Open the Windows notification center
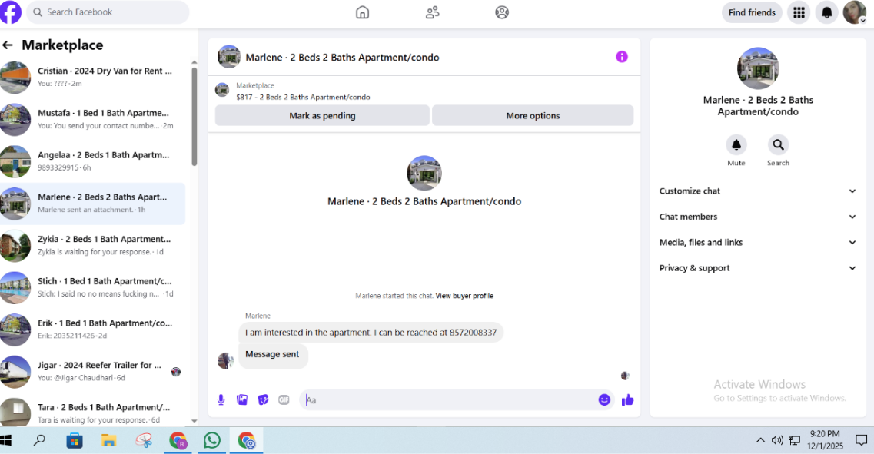The image size is (874, 454). 861,441
